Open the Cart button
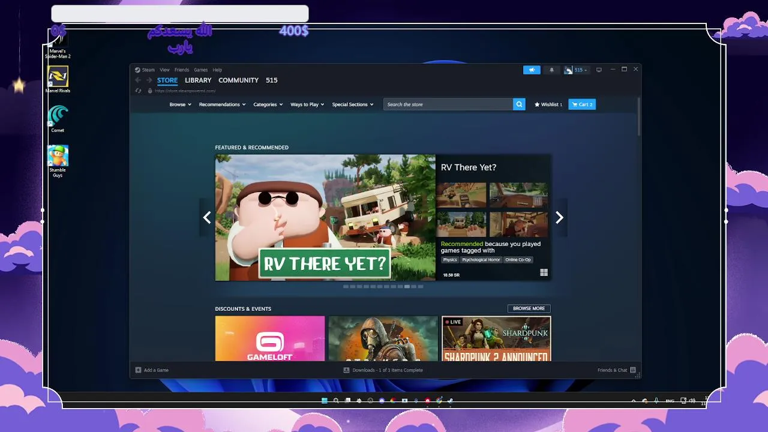 [582, 104]
